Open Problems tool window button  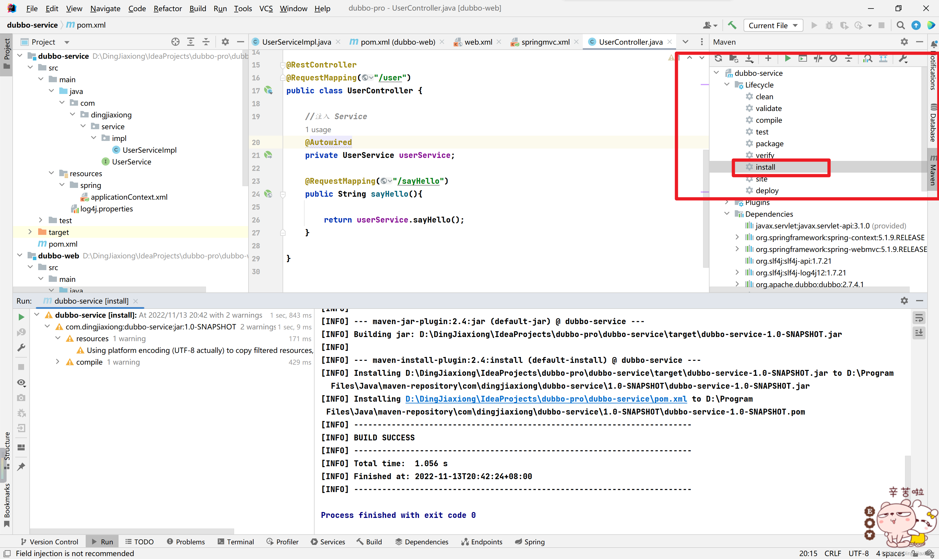[x=186, y=542]
